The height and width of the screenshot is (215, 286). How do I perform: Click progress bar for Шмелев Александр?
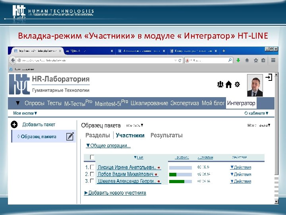click(180, 182)
